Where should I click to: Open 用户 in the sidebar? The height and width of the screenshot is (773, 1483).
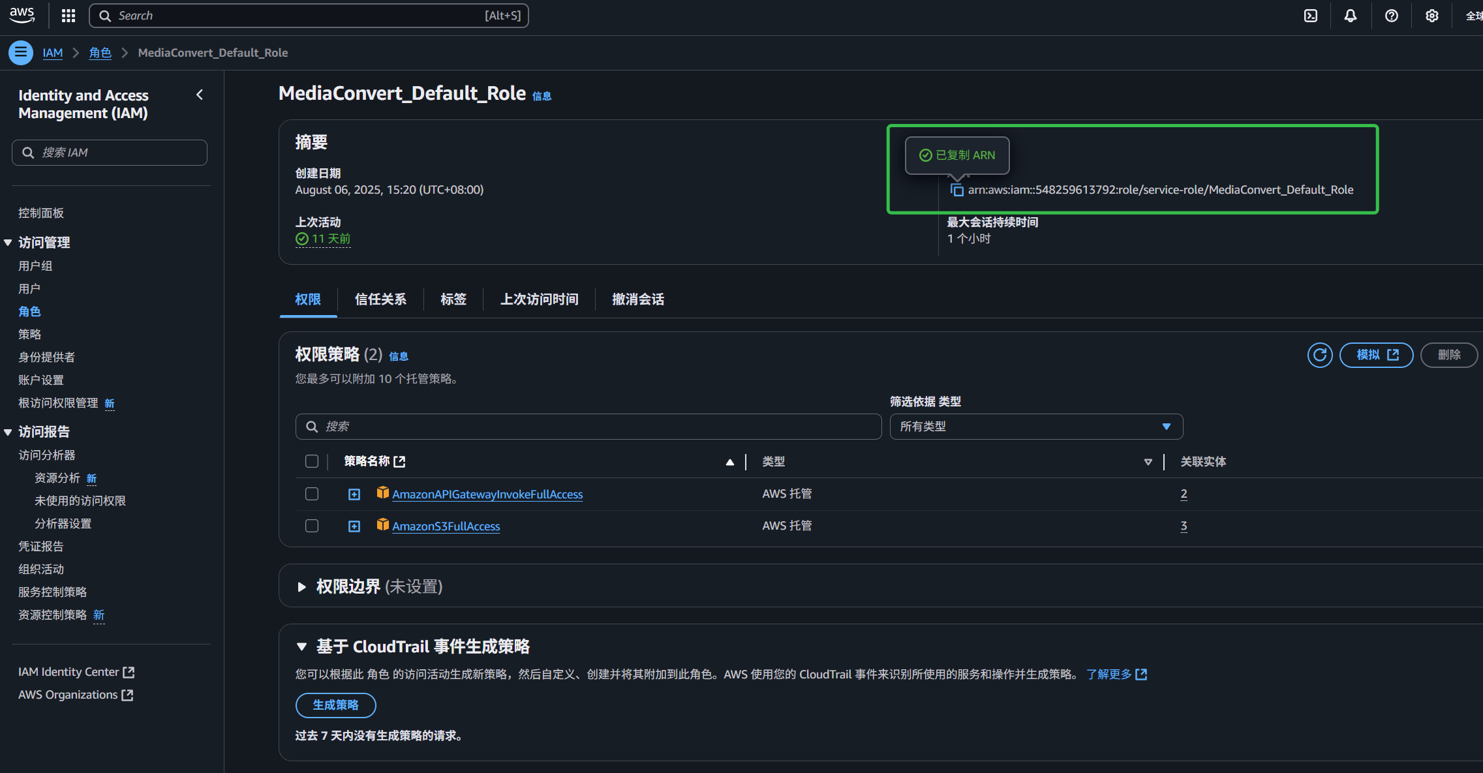(x=29, y=289)
